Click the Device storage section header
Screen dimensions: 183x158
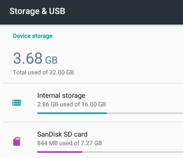click(33, 36)
